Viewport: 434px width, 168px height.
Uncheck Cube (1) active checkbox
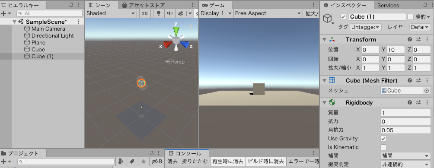tap(344, 17)
